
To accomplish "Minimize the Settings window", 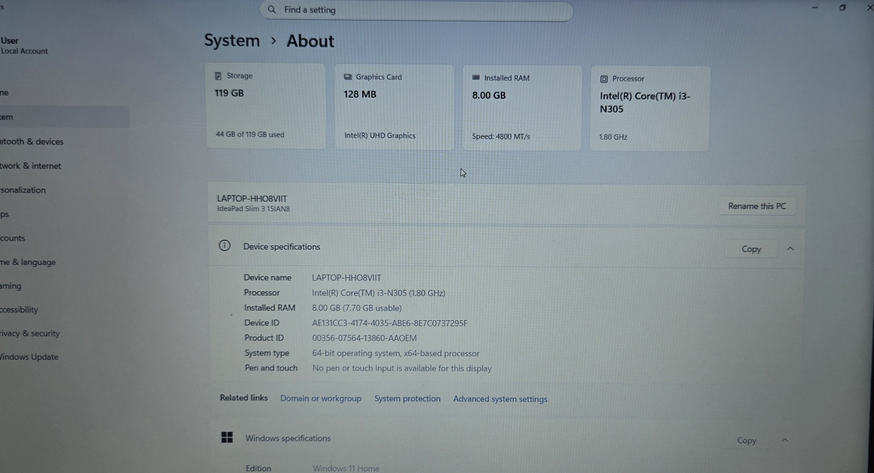I will pos(815,8).
